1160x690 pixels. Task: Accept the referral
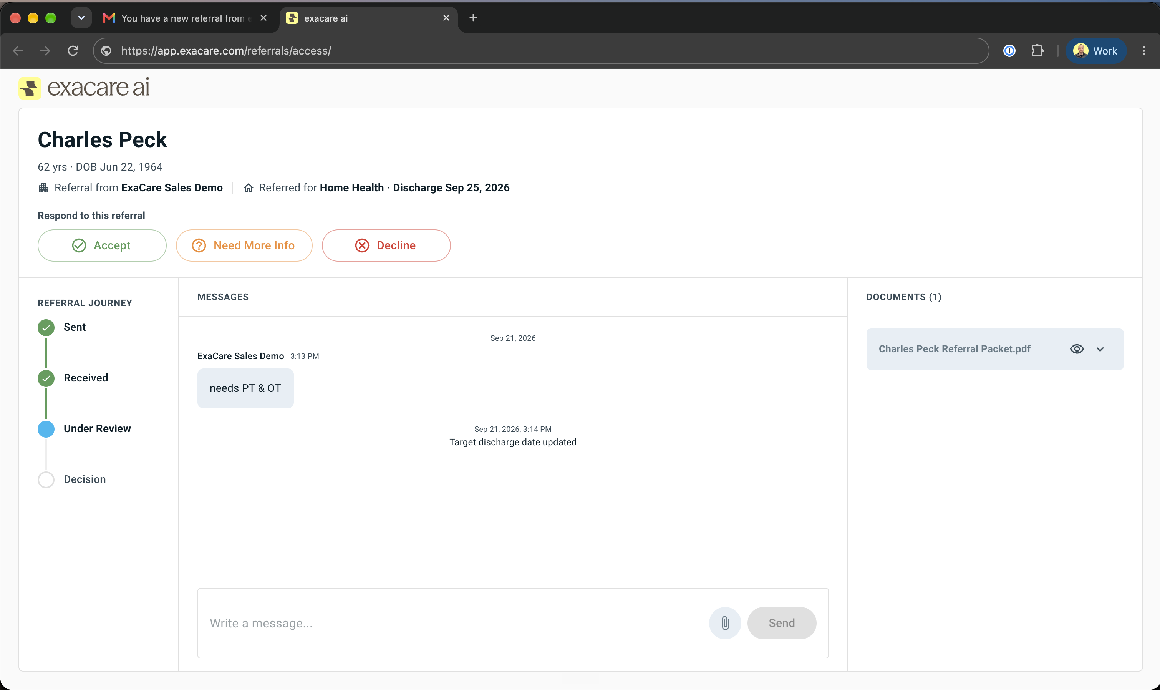[x=102, y=245]
